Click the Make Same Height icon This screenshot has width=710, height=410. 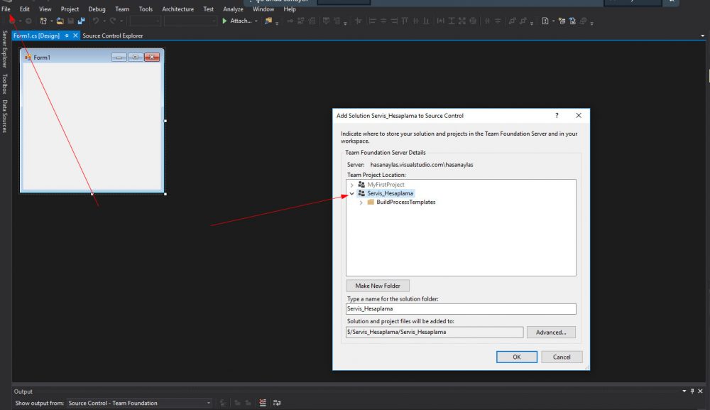(452, 21)
